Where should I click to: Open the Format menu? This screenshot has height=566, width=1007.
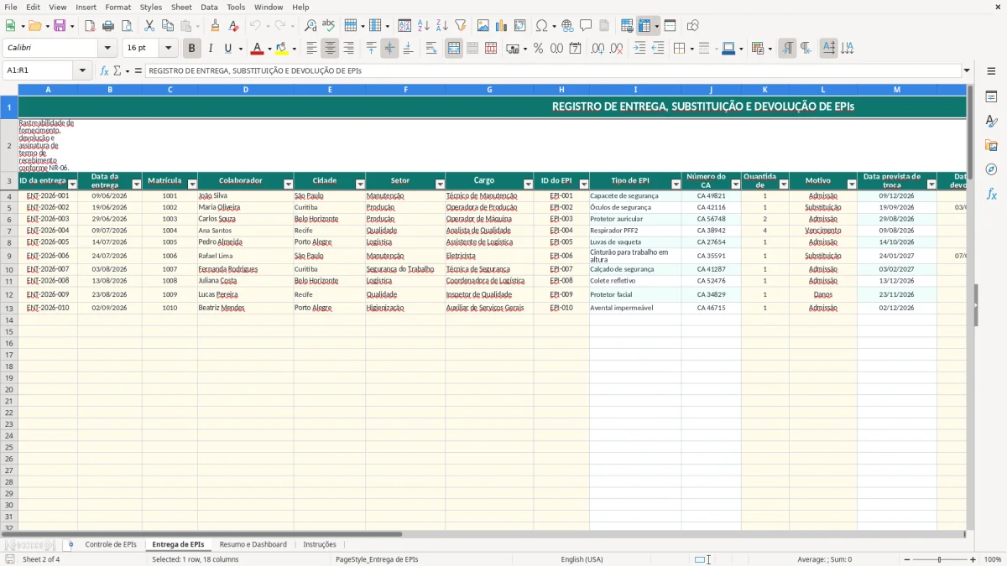pos(117,7)
